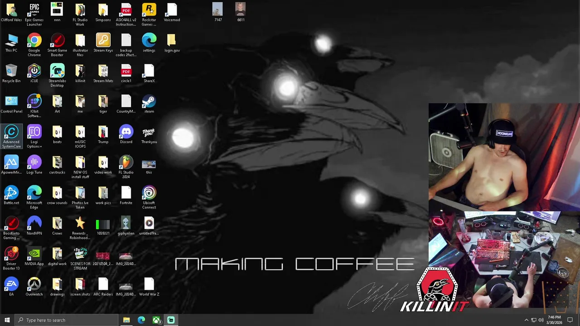
Task: Select the circle1 PDF file
Action: pyautogui.click(x=126, y=73)
